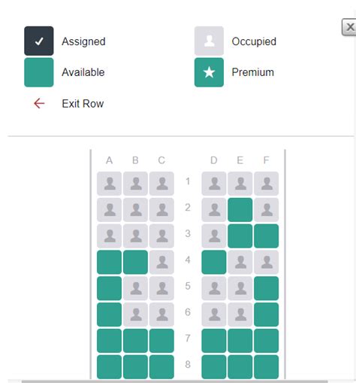
Task: Close the seat map dialog
Action: (349, 27)
